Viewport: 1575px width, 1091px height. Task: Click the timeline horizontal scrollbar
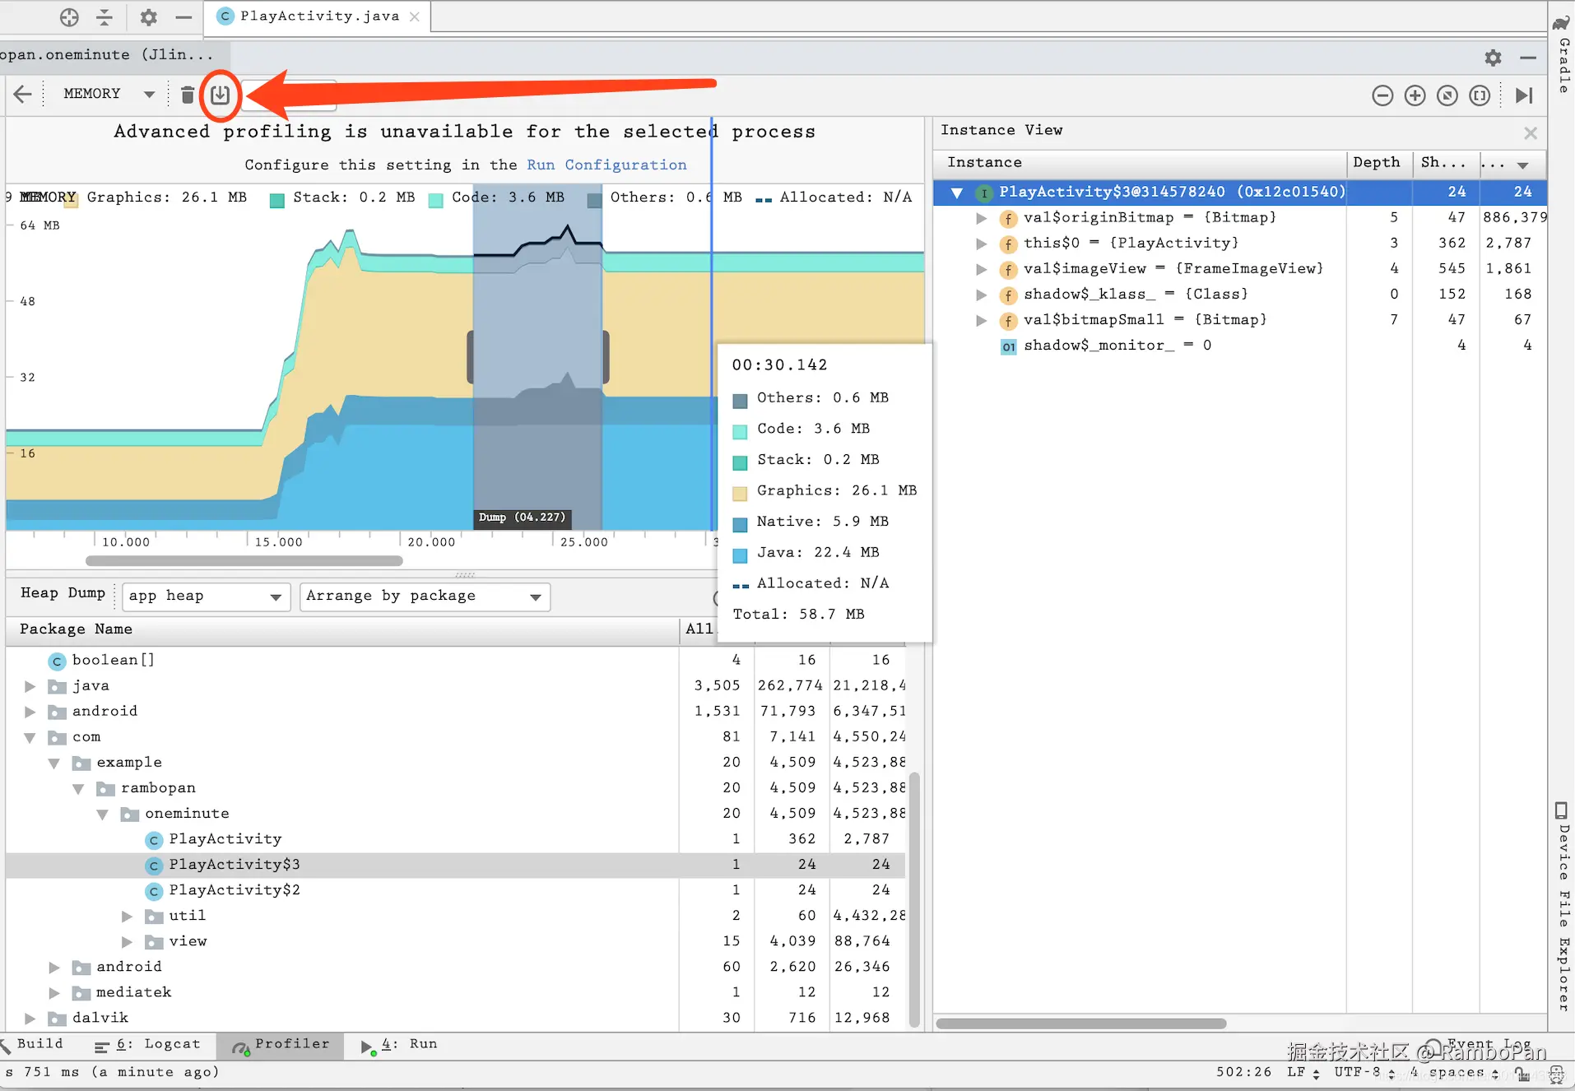point(244,561)
